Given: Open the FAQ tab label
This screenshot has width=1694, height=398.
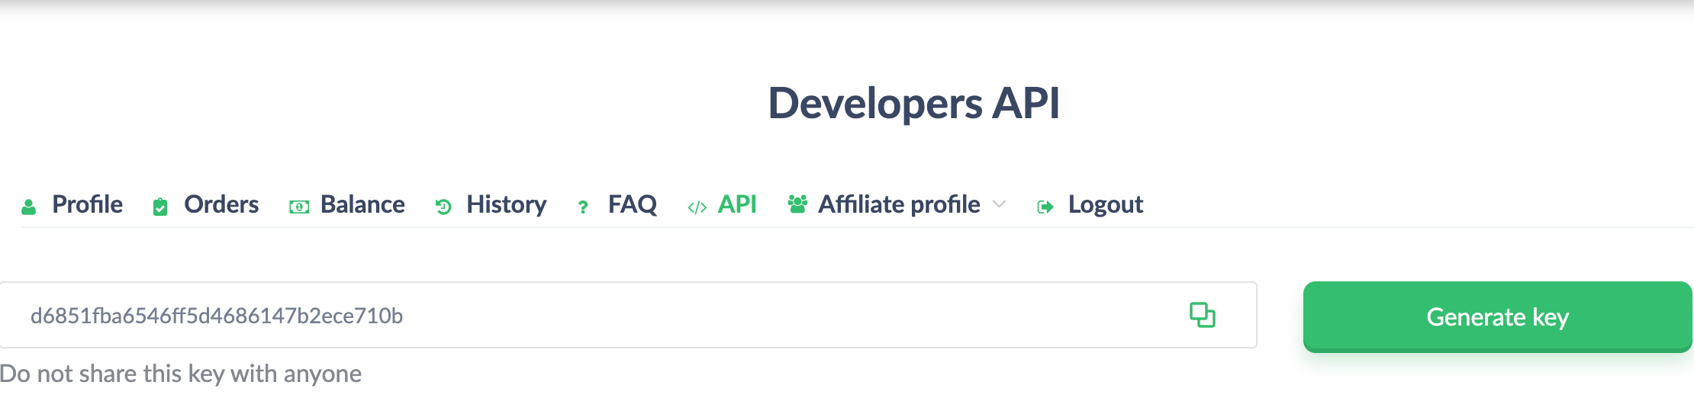Looking at the screenshot, I should [632, 204].
